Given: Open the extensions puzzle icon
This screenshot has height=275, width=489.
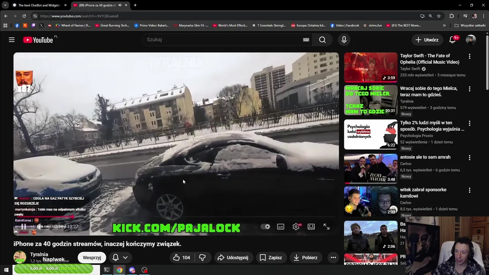Looking at the screenshot, I should (452, 16).
